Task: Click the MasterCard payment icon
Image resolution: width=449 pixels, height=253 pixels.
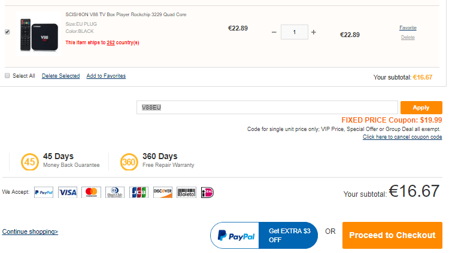Action: (91, 193)
